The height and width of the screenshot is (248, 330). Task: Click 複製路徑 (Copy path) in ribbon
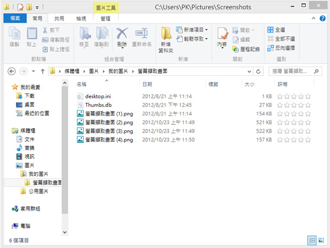pos(56,40)
